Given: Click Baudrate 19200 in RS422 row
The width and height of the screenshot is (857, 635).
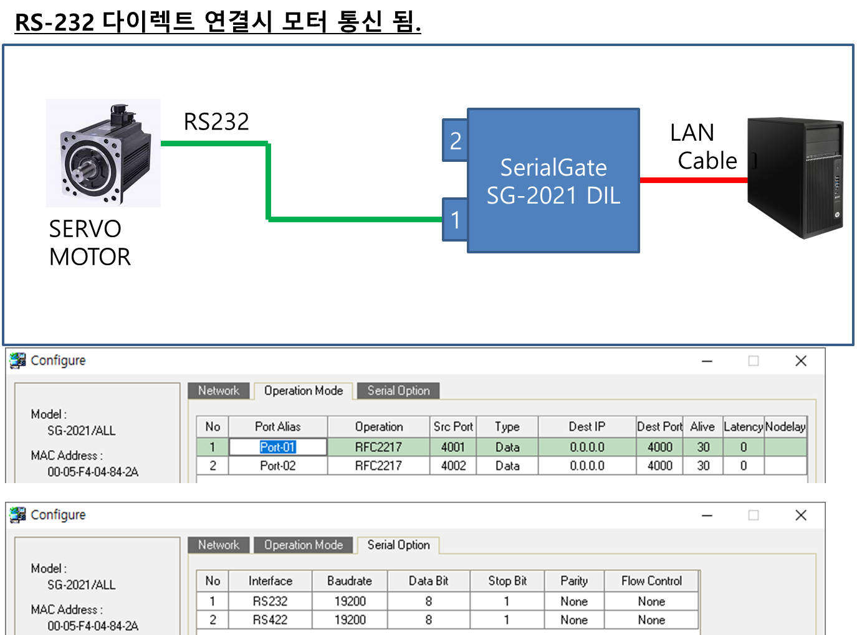Looking at the screenshot, I should [350, 620].
